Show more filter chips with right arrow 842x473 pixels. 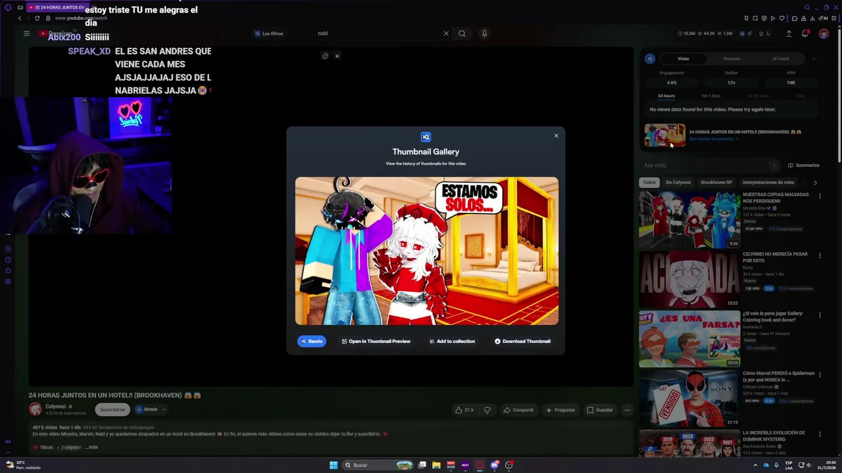[x=815, y=183]
